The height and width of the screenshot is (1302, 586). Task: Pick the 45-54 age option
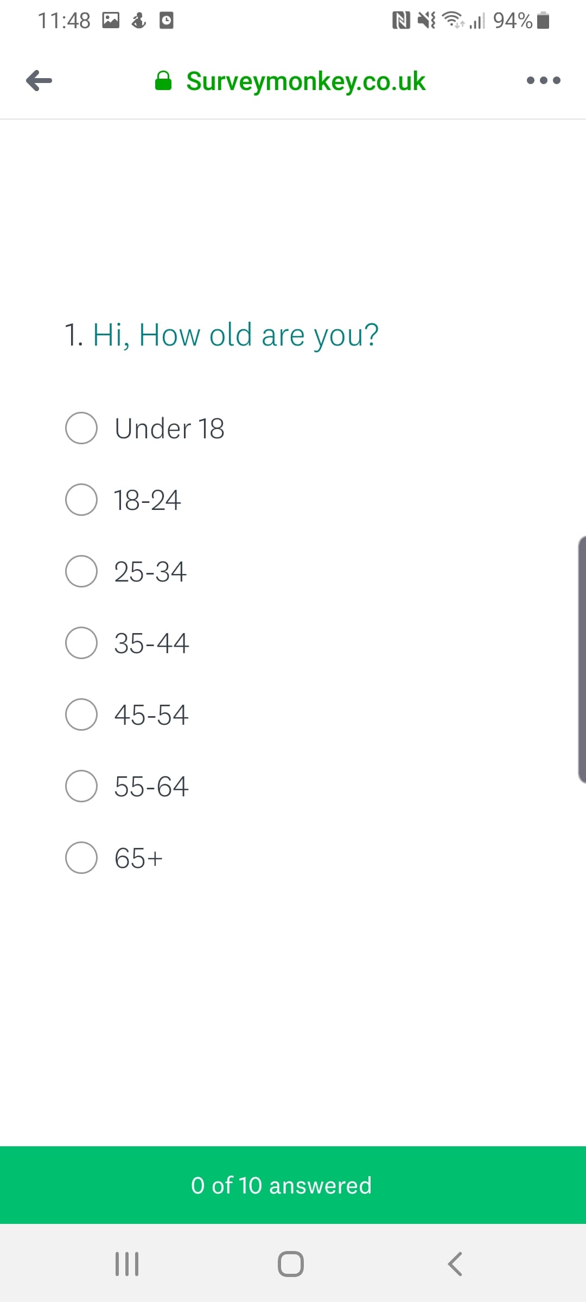click(81, 714)
